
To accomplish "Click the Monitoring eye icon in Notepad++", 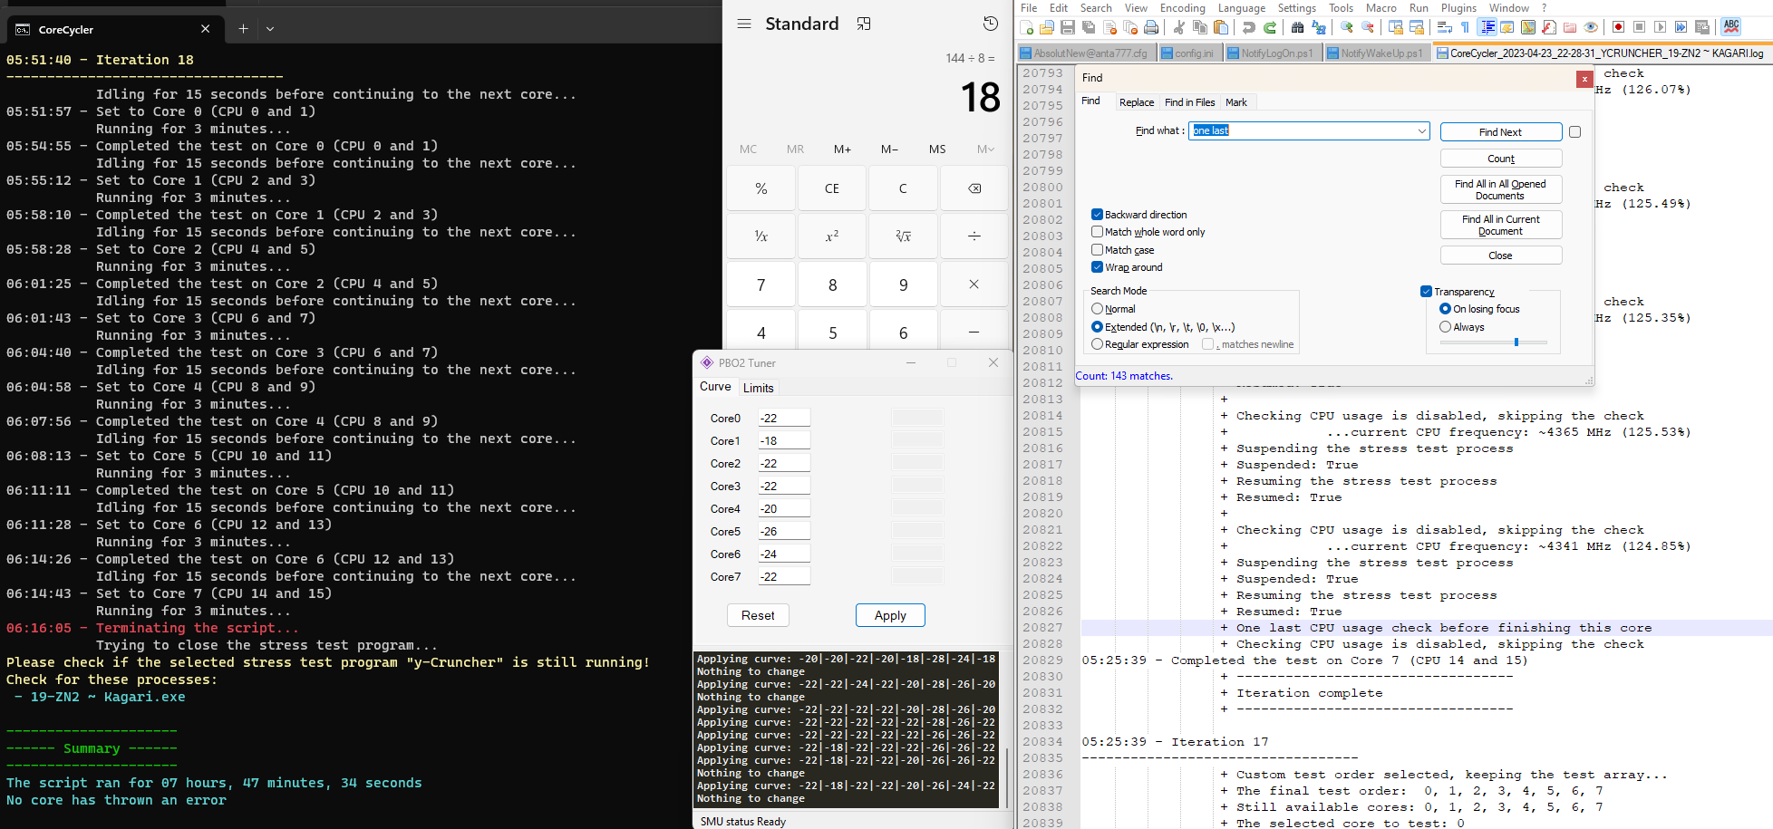I will click(x=1591, y=27).
